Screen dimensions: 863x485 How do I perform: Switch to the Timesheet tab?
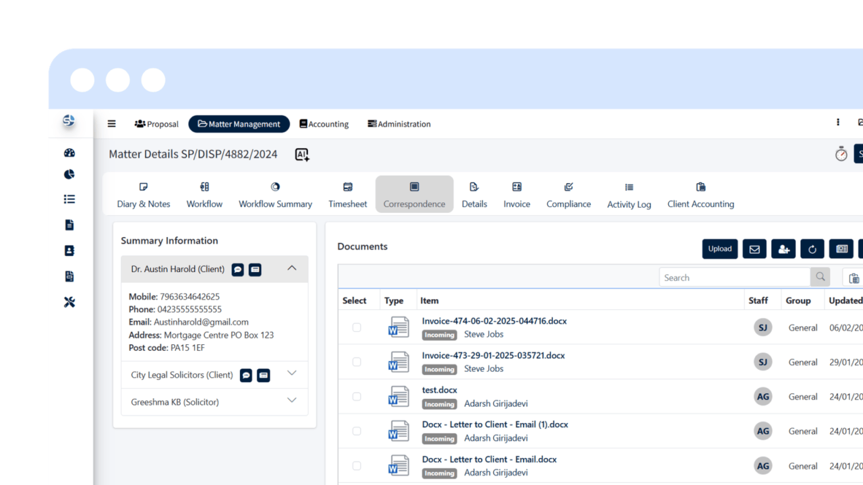(x=347, y=194)
